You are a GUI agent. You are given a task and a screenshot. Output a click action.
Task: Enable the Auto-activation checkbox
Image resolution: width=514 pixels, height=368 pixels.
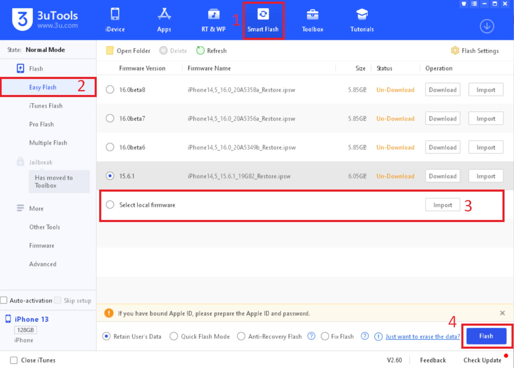4,300
